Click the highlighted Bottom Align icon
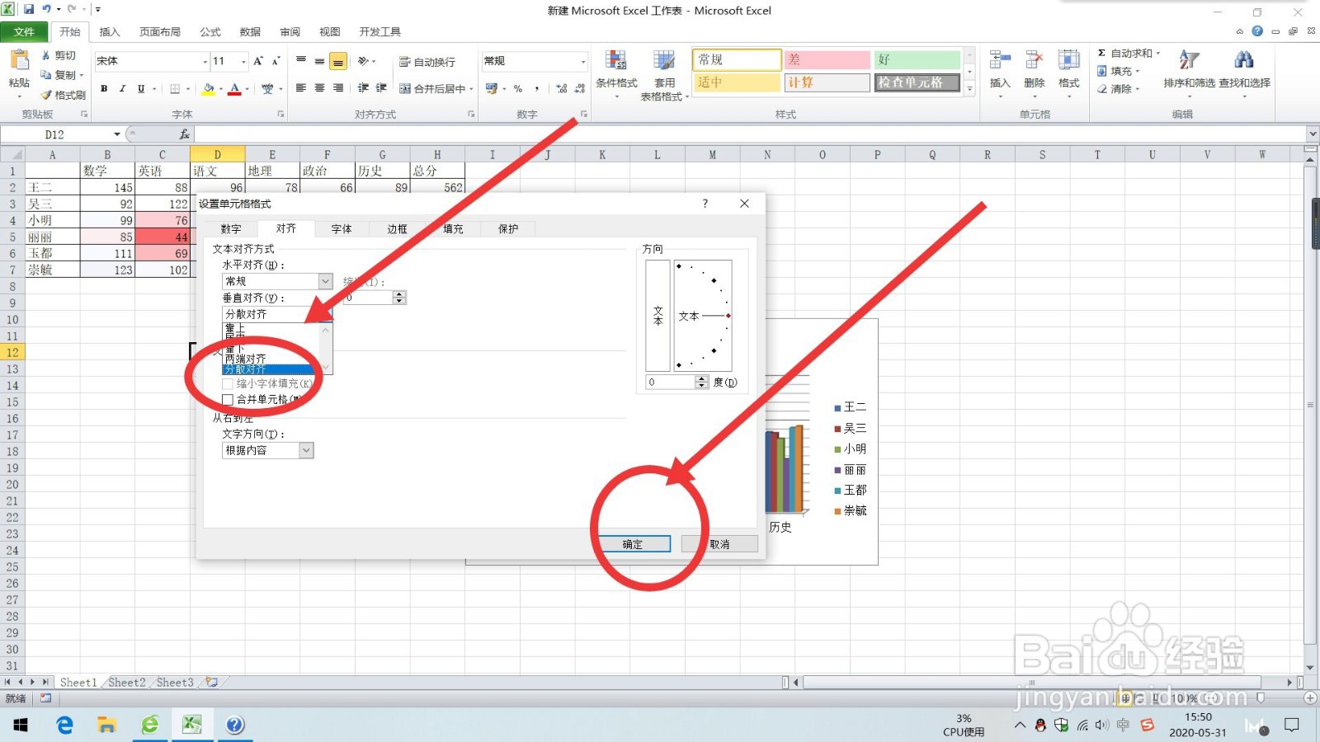1320x742 pixels. tap(338, 61)
